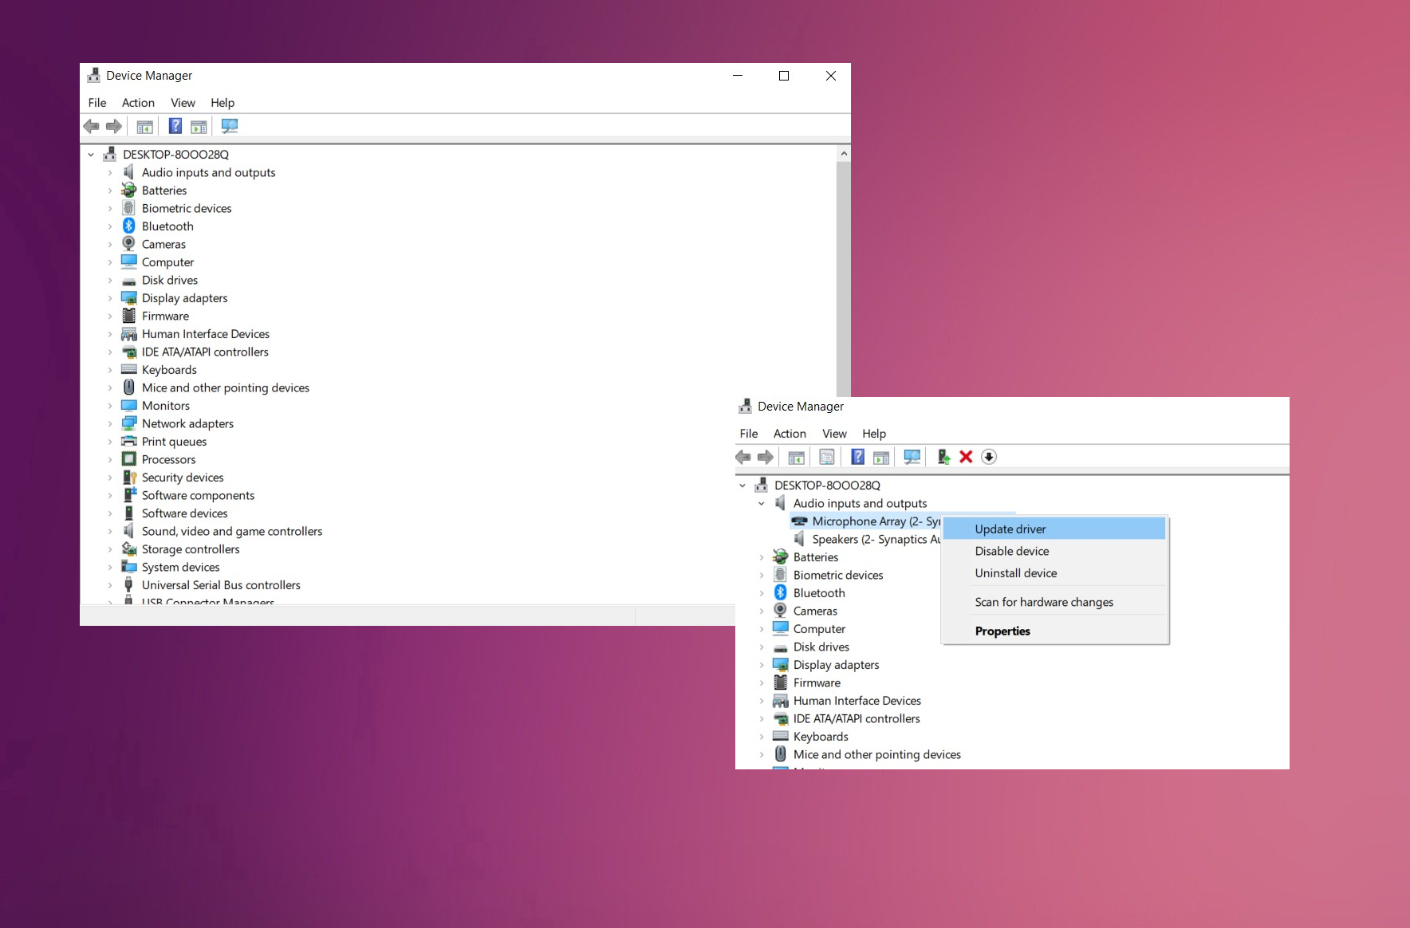
Task: Click Back arrow in left Device Manager toolbar
Action: (x=92, y=126)
